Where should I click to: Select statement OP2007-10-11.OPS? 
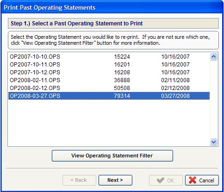pyautogui.click(x=109, y=65)
